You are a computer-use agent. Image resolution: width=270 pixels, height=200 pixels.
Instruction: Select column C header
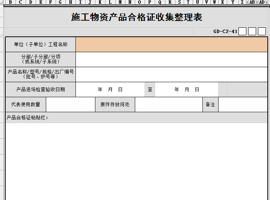[x=21, y=2]
